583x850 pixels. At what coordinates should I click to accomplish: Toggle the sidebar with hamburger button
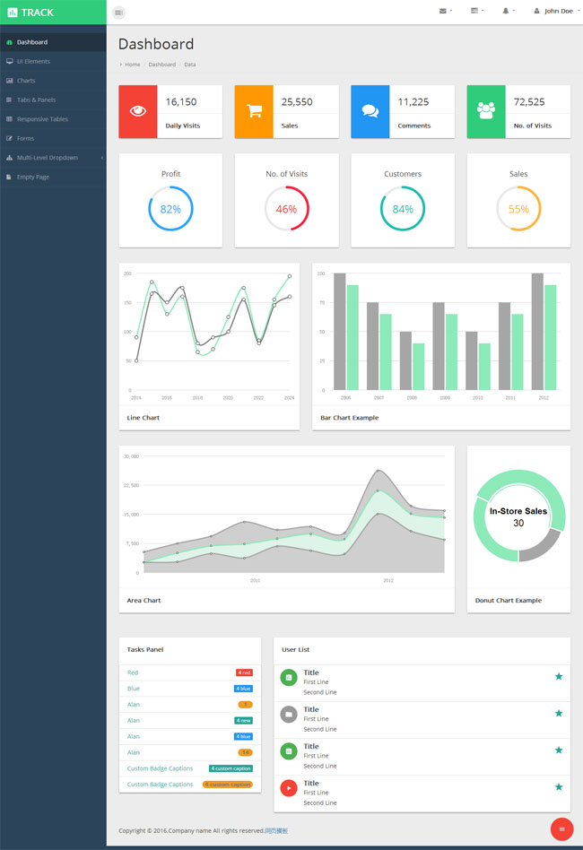click(119, 13)
